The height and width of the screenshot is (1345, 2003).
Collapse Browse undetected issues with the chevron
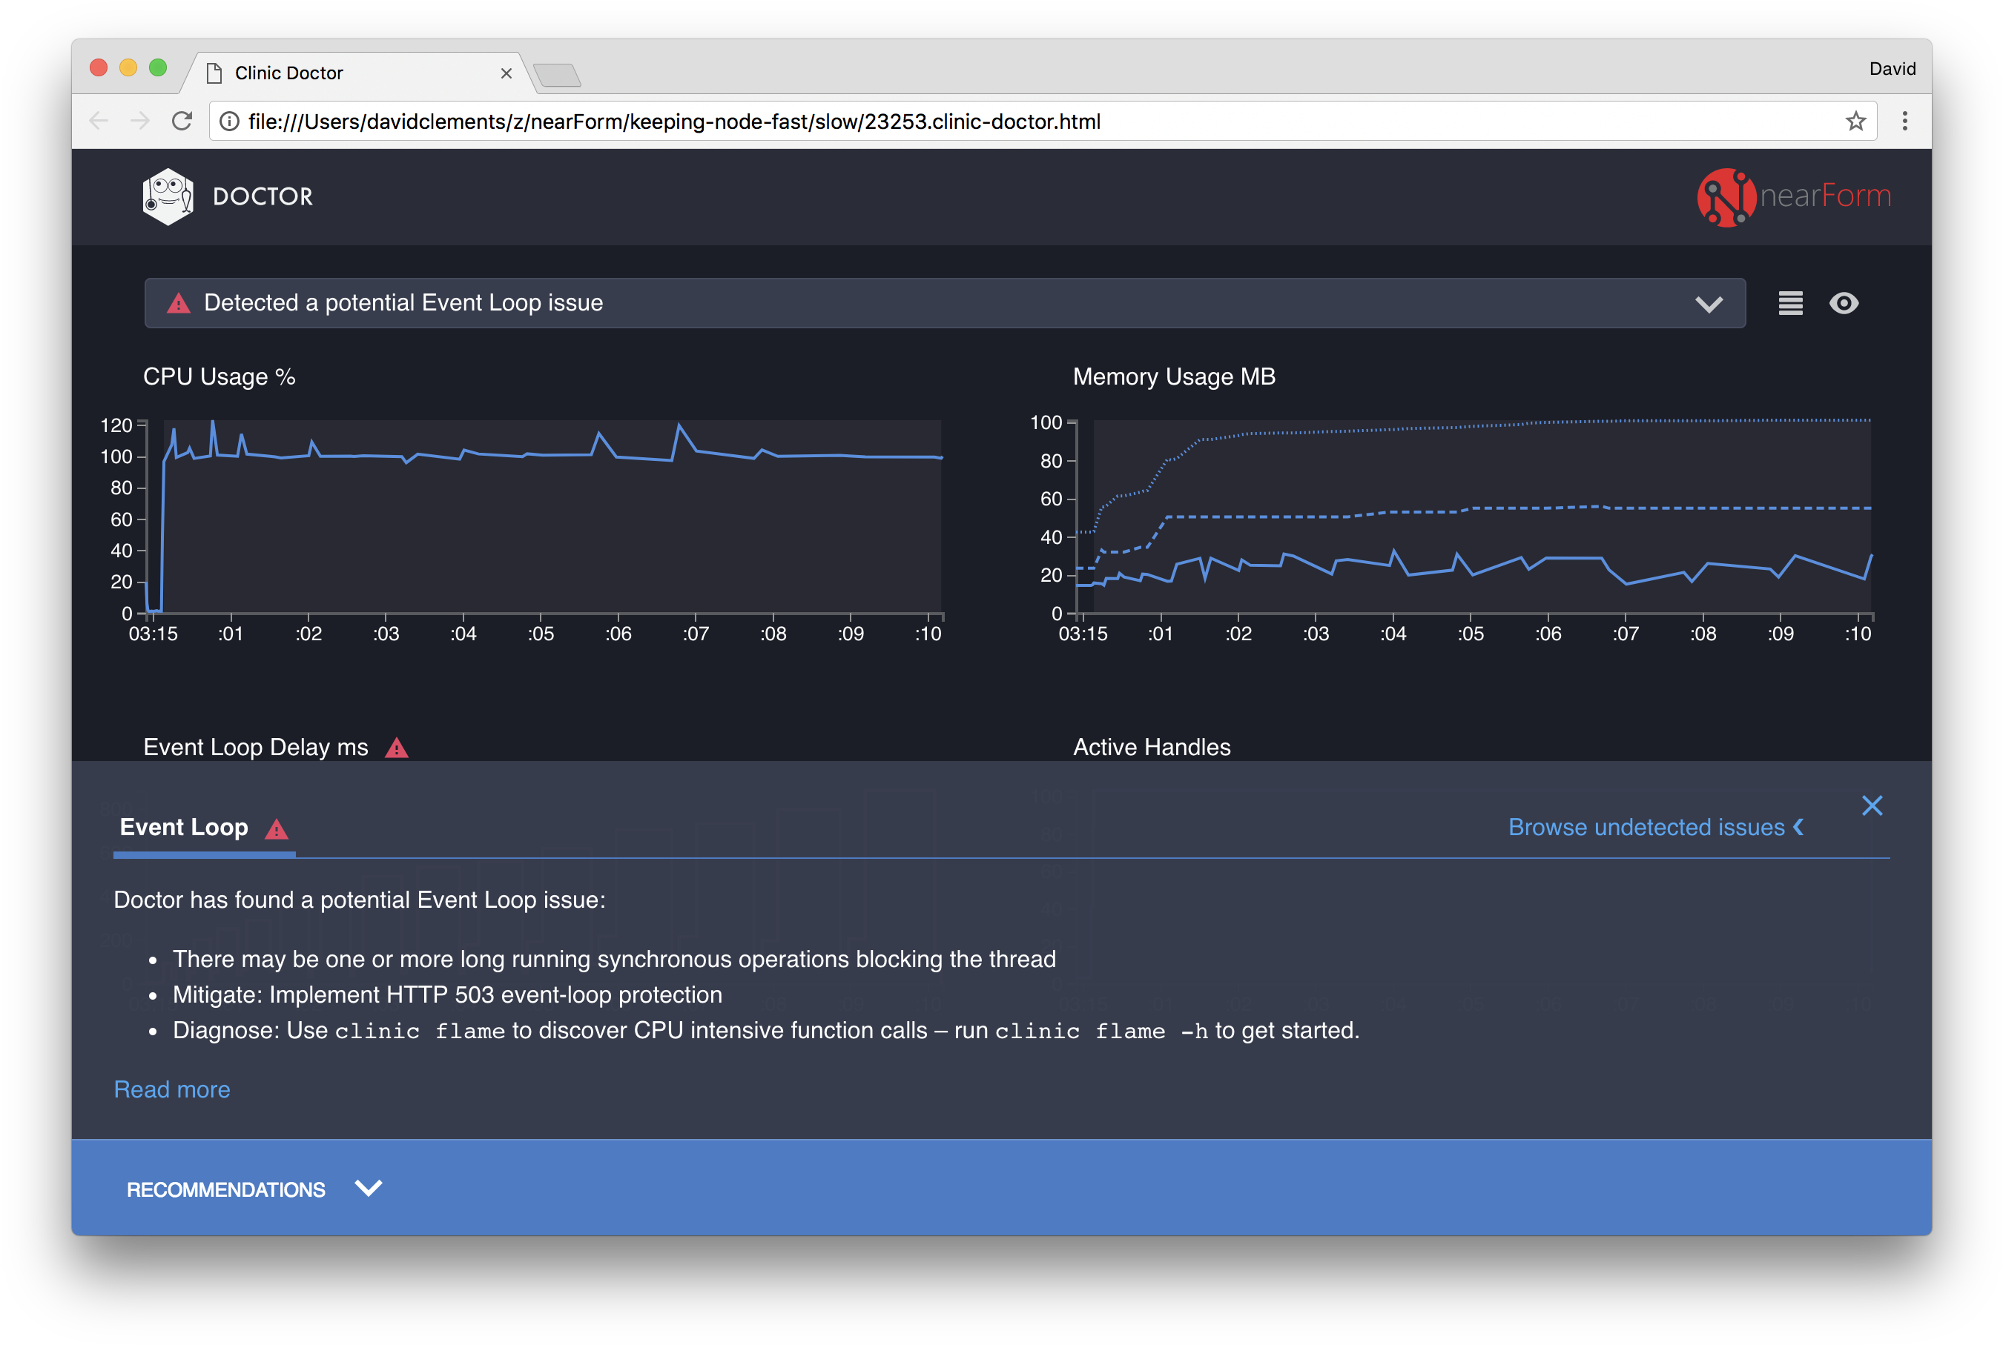pos(1798,827)
